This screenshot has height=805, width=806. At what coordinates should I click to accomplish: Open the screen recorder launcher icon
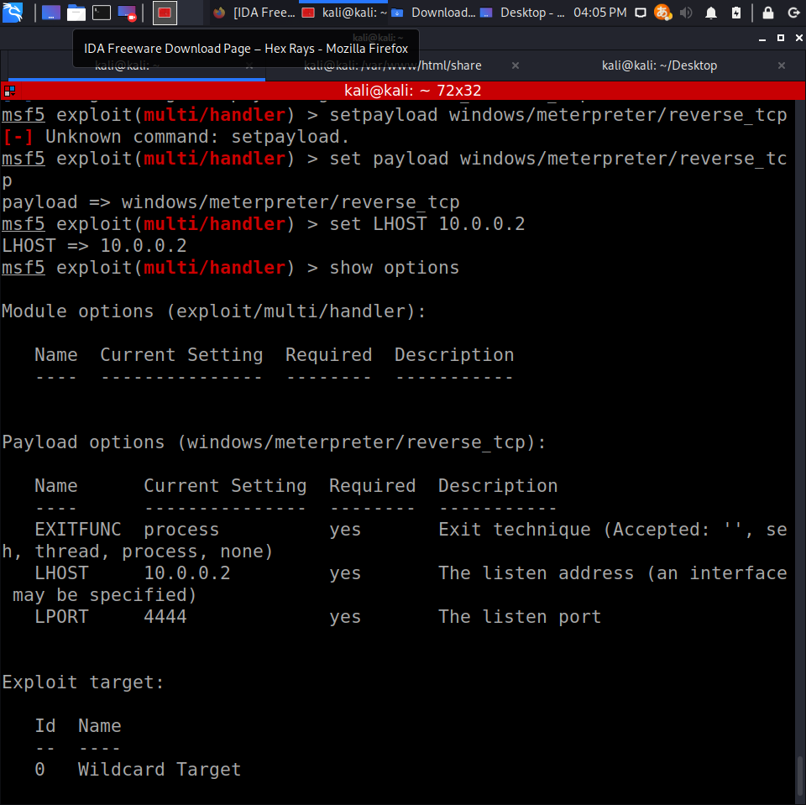click(127, 13)
